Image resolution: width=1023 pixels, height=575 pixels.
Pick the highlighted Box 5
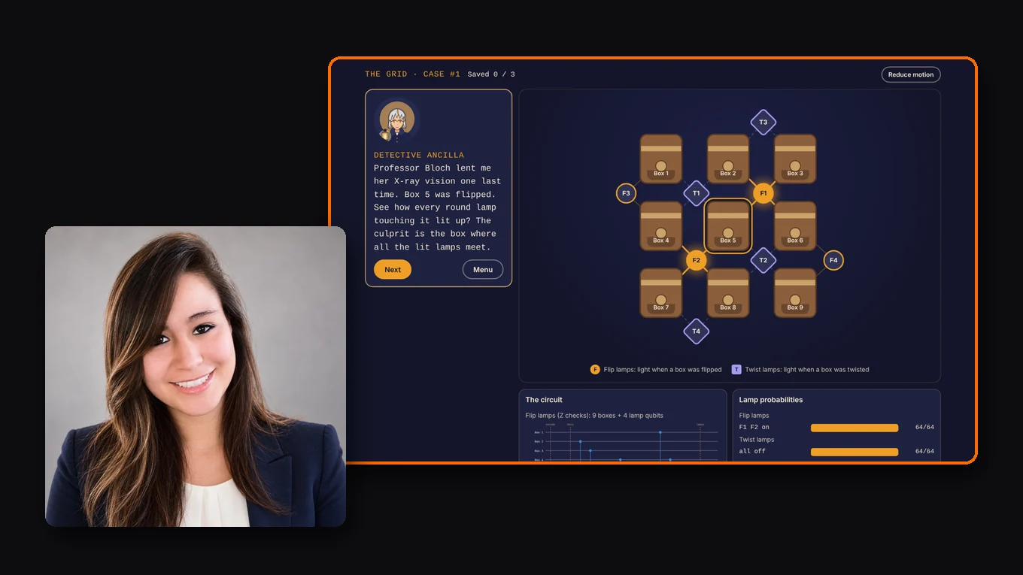728,225
